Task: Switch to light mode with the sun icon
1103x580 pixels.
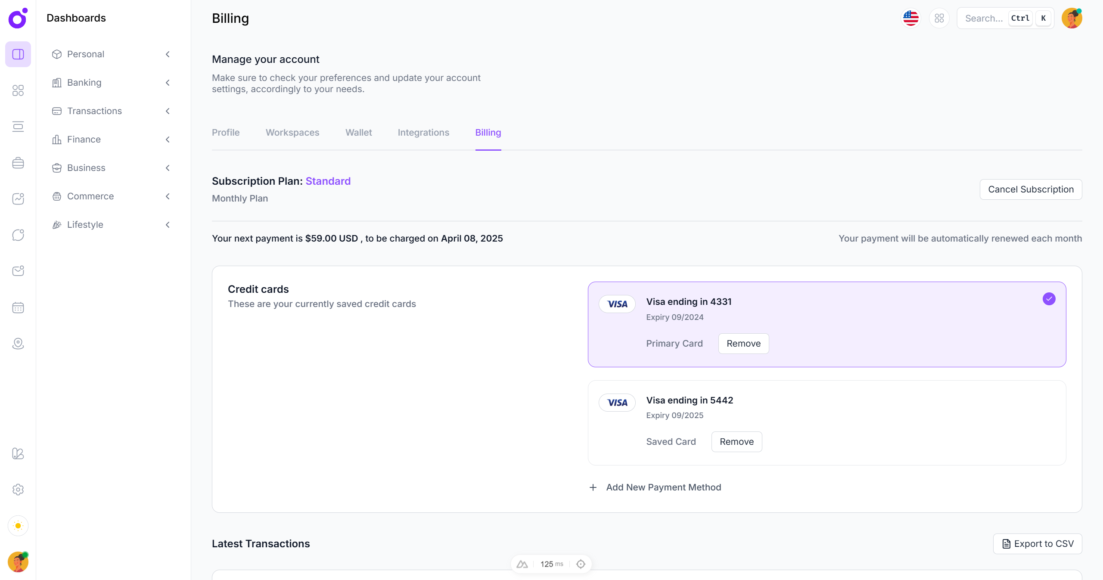Action: [x=18, y=526]
